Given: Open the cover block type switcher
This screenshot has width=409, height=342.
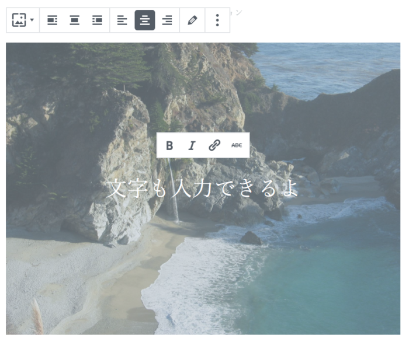Looking at the screenshot, I should click(x=19, y=20).
